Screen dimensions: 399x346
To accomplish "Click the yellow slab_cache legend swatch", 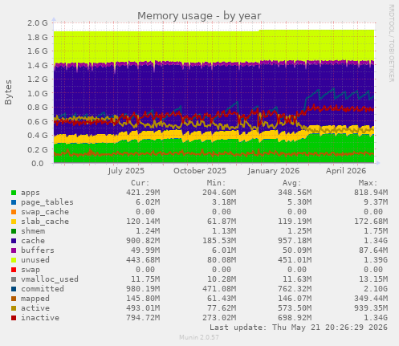I will click(x=14, y=222).
